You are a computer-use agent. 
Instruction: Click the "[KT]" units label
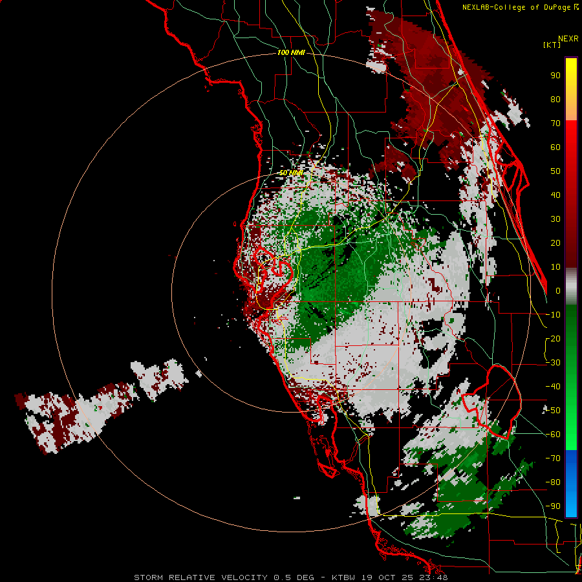(552, 45)
